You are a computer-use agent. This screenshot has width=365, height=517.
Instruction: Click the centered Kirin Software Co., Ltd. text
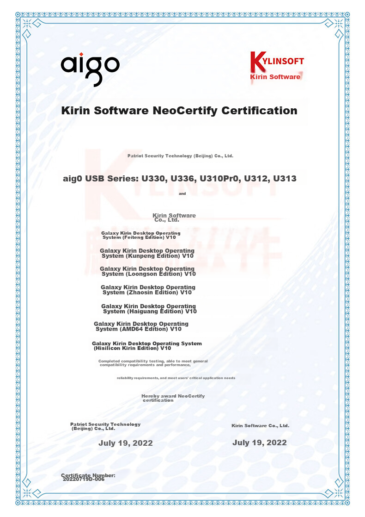174,218
